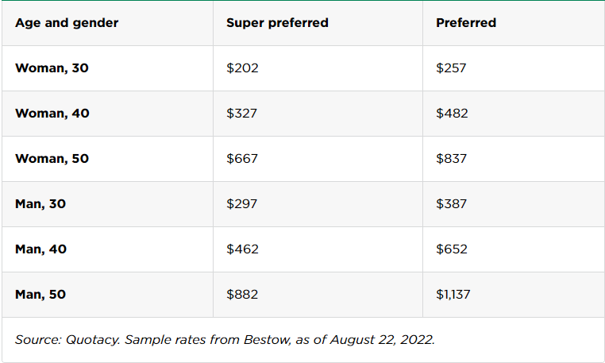Viewport: 605px width, 363px height.
Task: Click the $297 rate for Man, 30
Action: tap(242, 204)
